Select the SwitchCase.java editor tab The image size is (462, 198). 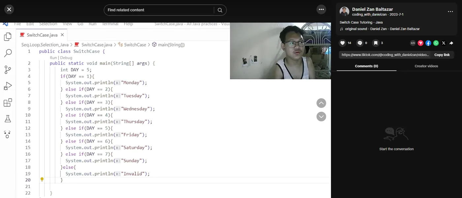[x=42, y=35]
